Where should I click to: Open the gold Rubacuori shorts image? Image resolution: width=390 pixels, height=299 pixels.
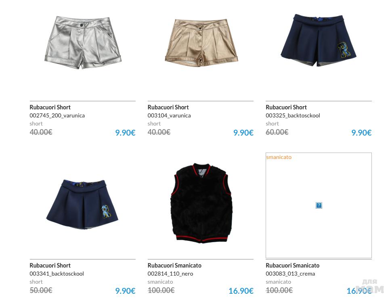(x=201, y=43)
